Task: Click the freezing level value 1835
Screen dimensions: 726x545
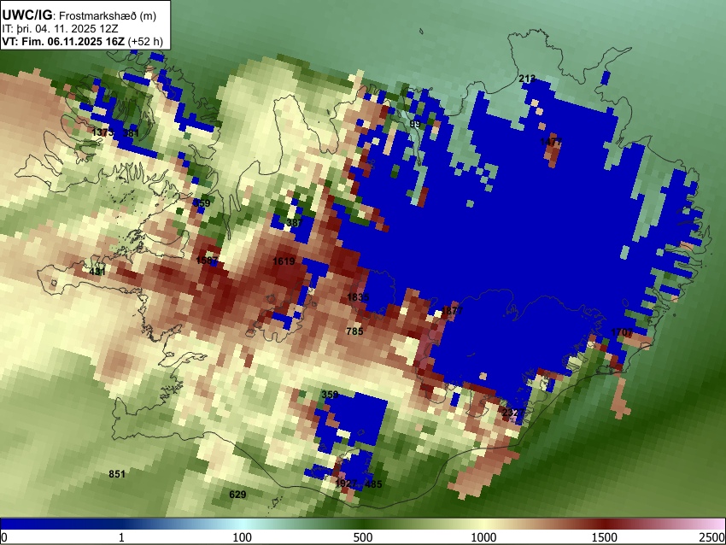Action: [x=358, y=297]
